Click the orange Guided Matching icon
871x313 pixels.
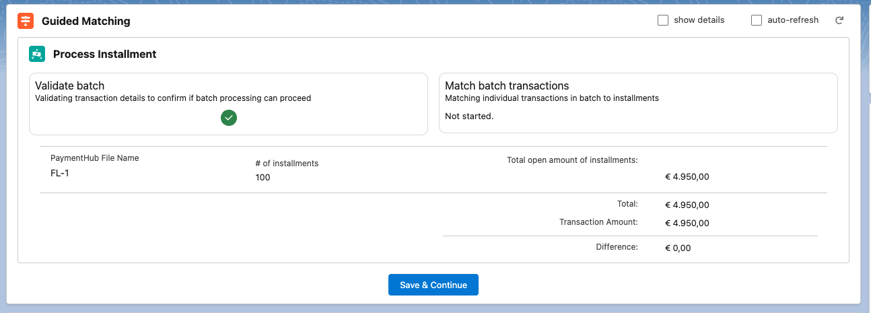click(26, 21)
